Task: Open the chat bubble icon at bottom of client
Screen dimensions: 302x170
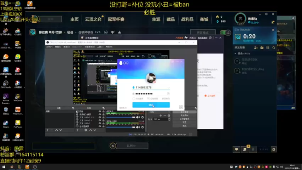Action: pos(237,149)
